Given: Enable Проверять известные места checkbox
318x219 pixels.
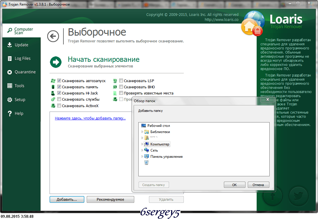Looking at the screenshot, I should pyautogui.click(x=121, y=93).
